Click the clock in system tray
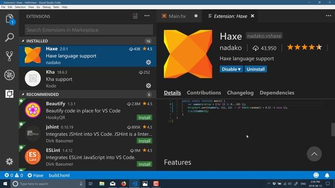The height and width of the screenshot is (188, 335). click(315, 184)
